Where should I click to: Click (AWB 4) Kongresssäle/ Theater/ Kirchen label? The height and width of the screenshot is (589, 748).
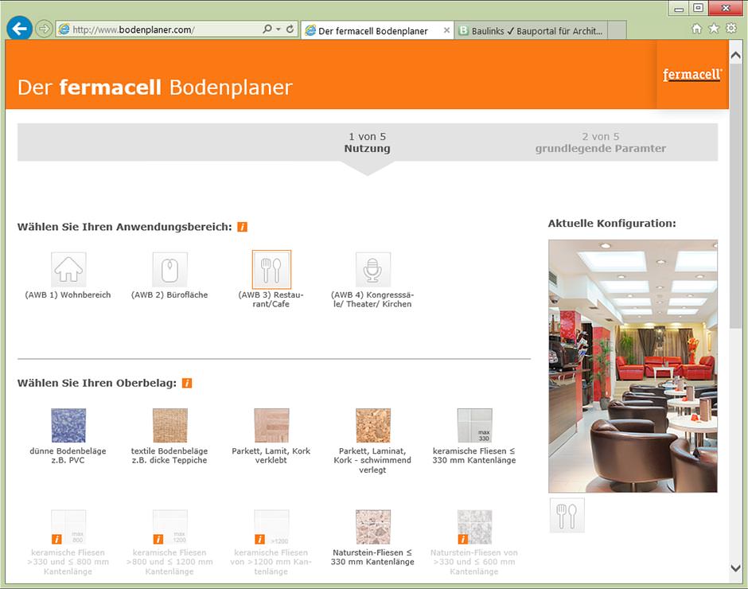[372, 299]
